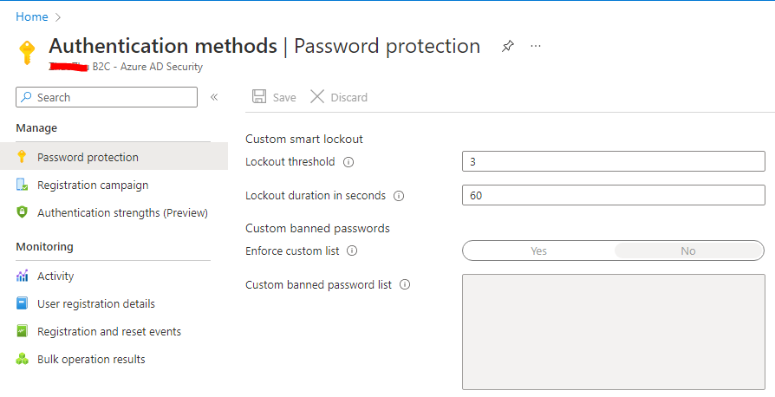
Task: Select Password protection in sidebar
Action: click(88, 157)
